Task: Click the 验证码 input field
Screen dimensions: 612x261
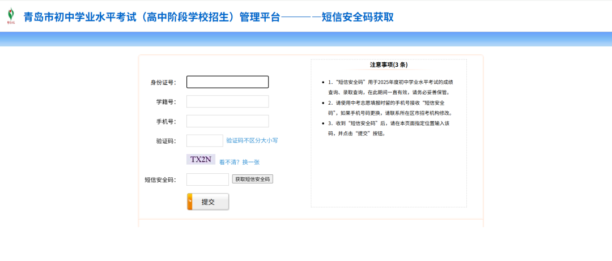Action: (205, 141)
